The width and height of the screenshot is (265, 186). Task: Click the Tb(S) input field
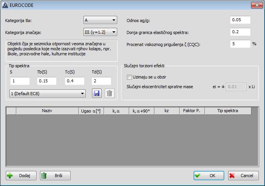pyautogui.click(x=47, y=81)
